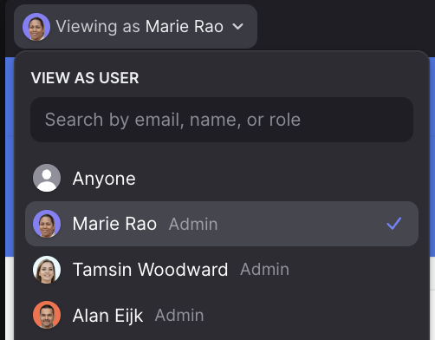Viewport: 435px width, 340px height.
Task: Click the VIEW AS USER heading
Action: [x=85, y=78]
